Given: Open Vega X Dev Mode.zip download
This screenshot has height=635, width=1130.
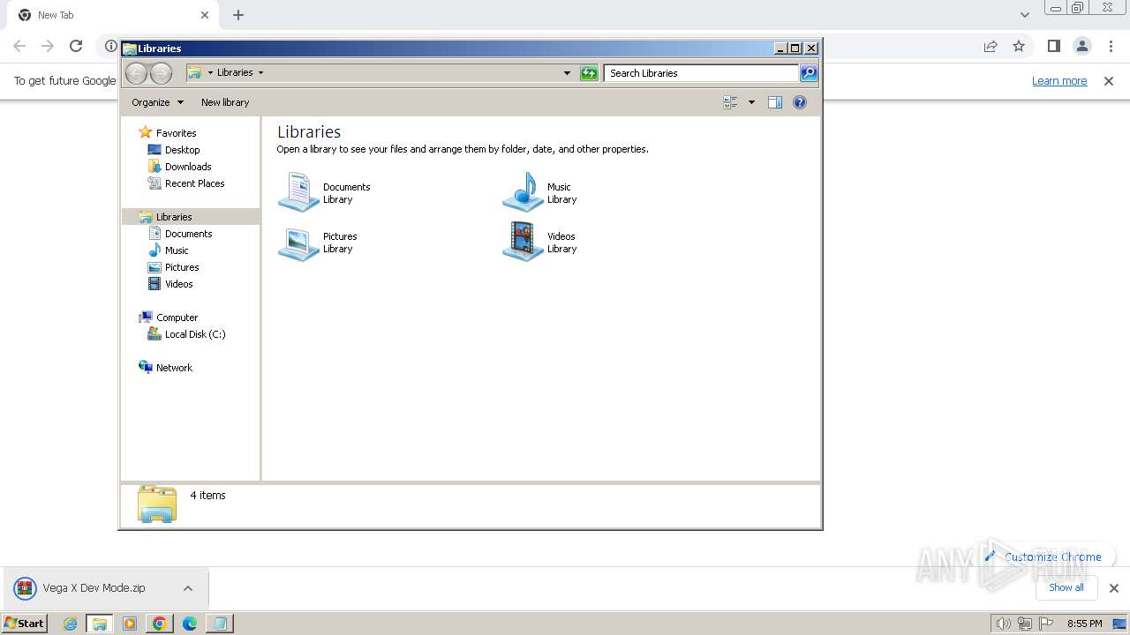Looking at the screenshot, I should click(94, 588).
